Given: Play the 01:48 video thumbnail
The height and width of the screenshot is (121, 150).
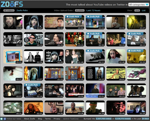Looking at the screenshot, I should pos(75,56).
